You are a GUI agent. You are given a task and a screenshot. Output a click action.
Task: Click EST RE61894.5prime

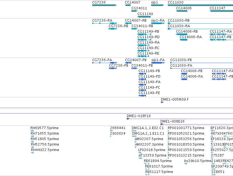point(158,161)
